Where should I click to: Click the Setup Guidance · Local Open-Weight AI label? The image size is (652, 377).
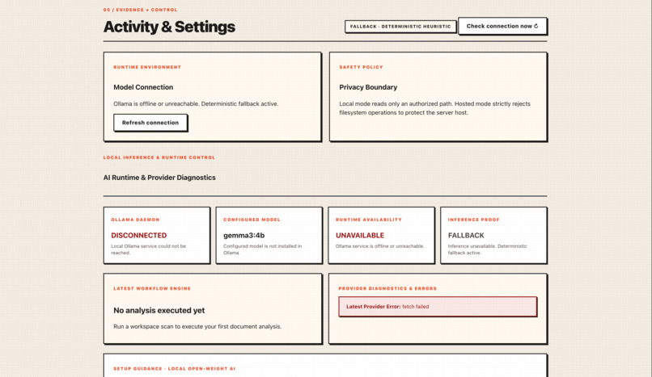click(x=174, y=369)
